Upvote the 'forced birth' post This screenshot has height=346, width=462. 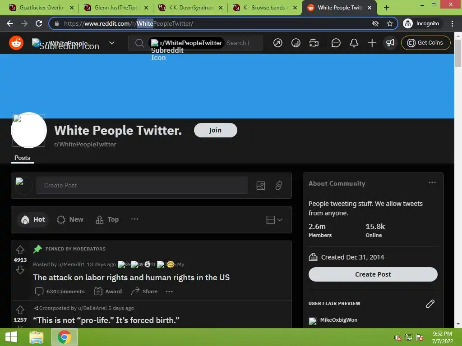point(20,310)
